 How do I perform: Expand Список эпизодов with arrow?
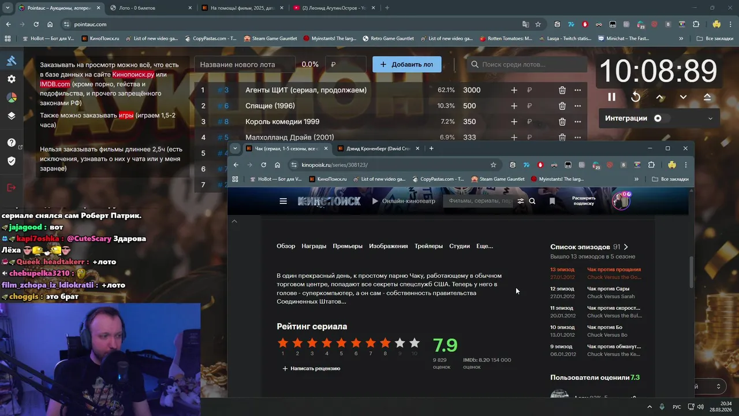626,247
